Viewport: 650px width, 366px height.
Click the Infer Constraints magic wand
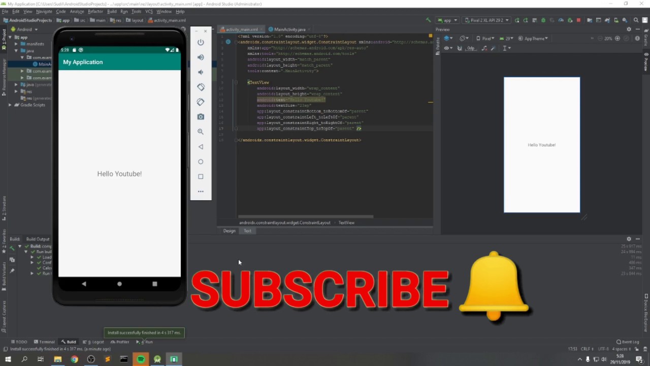pos(494,48)
